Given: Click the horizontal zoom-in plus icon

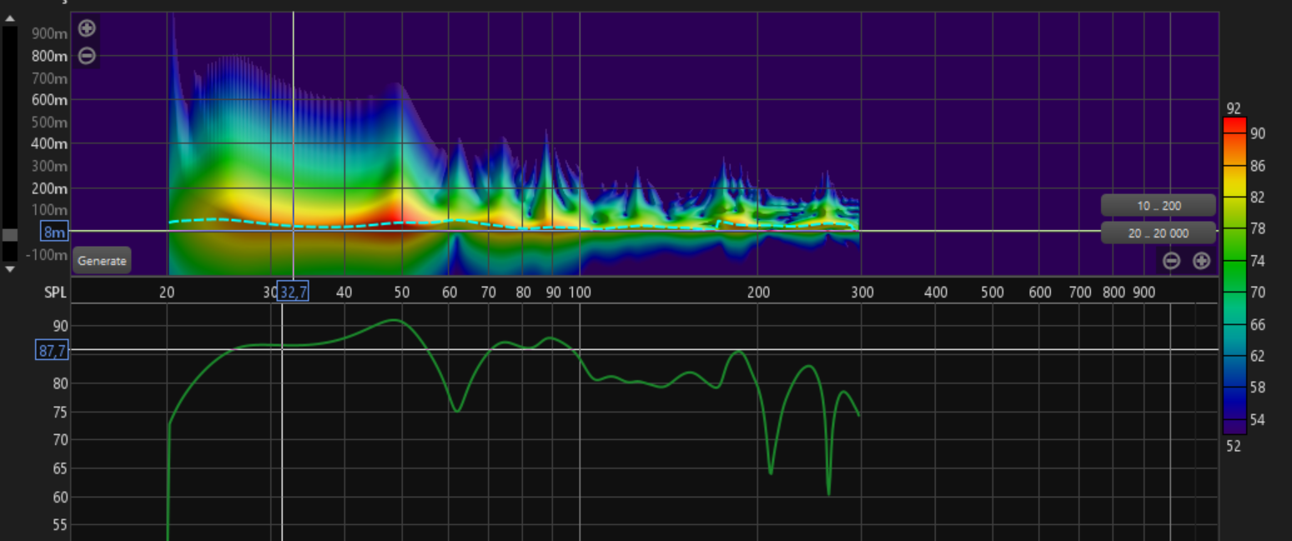Looking at the screenshot, I should point(1201,261).
